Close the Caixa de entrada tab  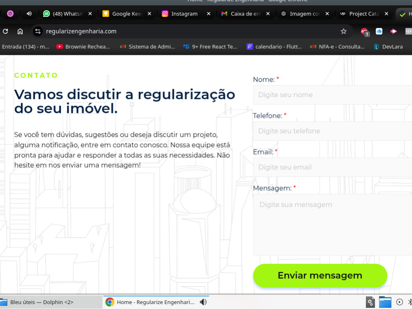(x=268, y=14)
